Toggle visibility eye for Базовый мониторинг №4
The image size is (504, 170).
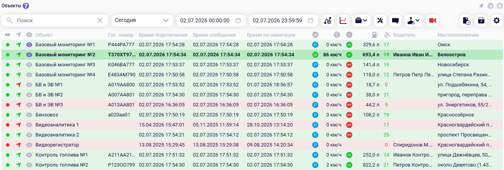tap(29, 75)
